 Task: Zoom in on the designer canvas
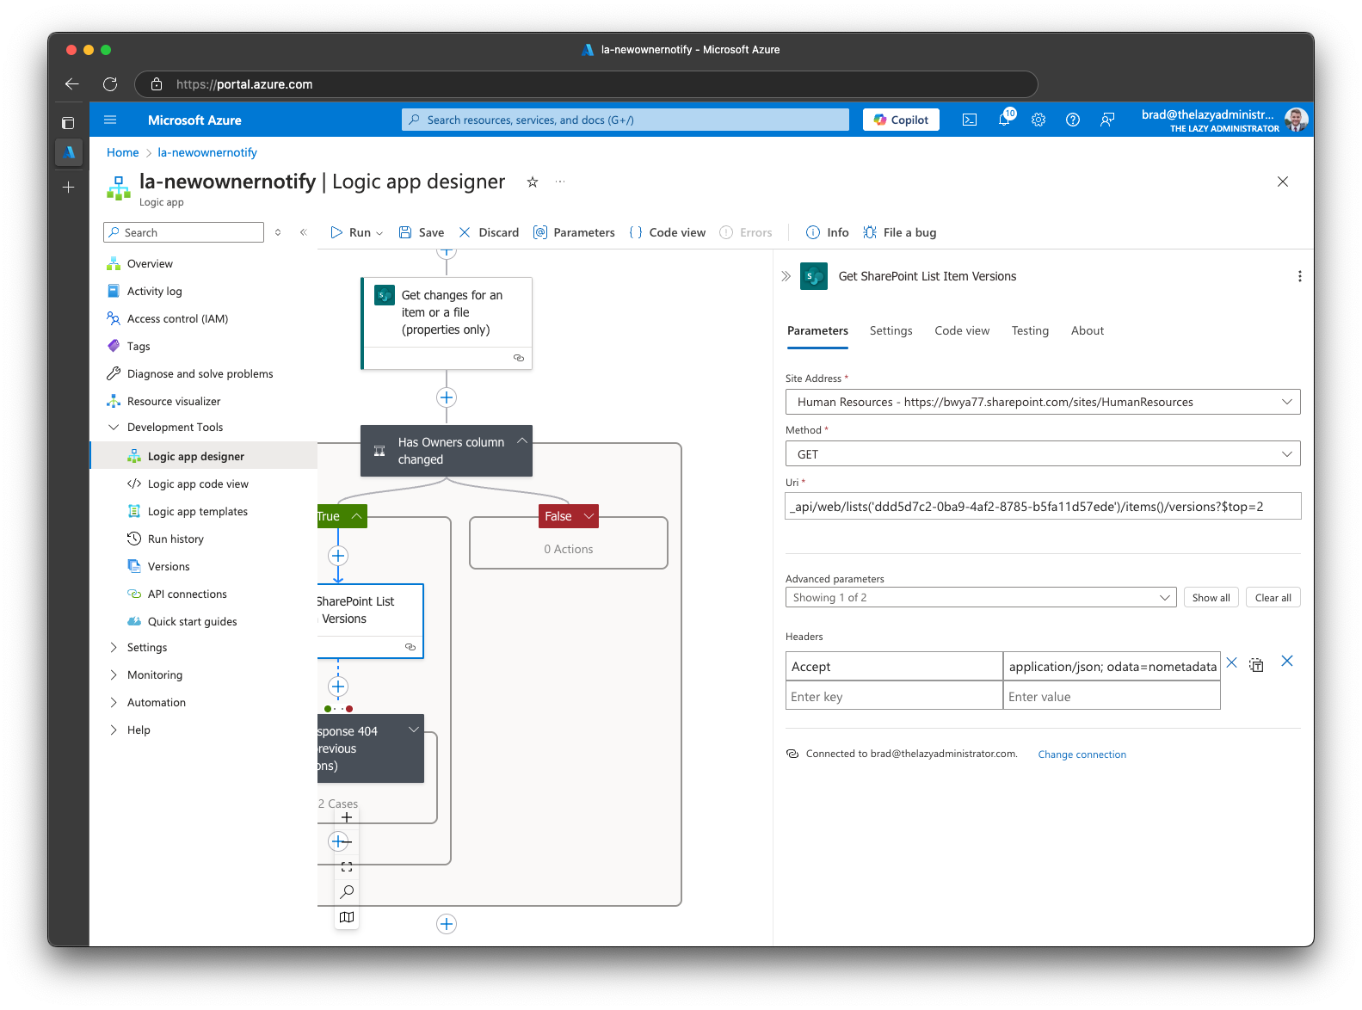coord(347,817)
